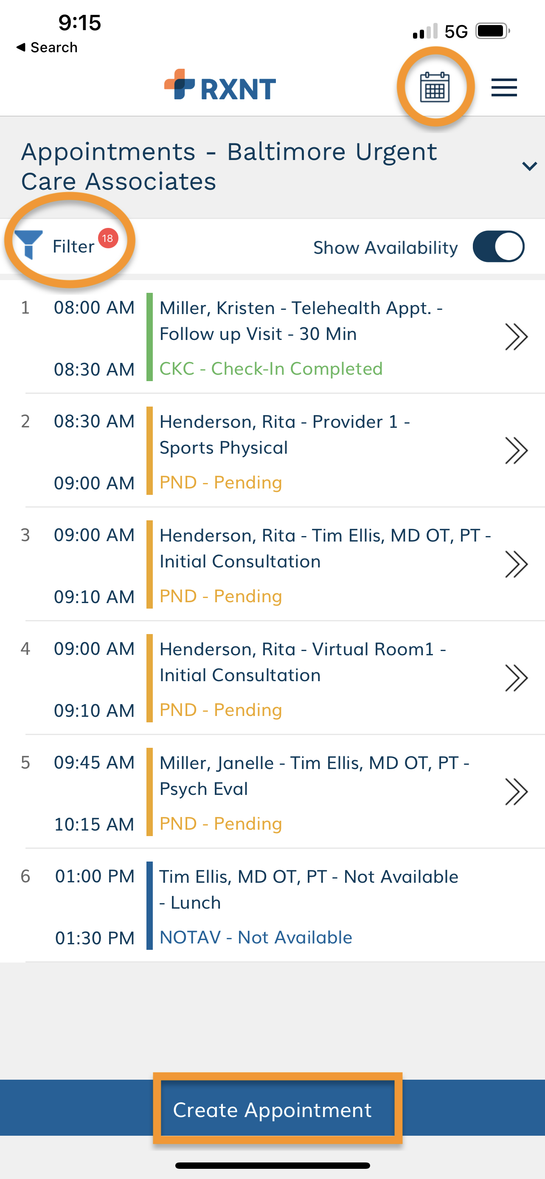Select Miller, Kristen Telehealth appointment row

272,337
